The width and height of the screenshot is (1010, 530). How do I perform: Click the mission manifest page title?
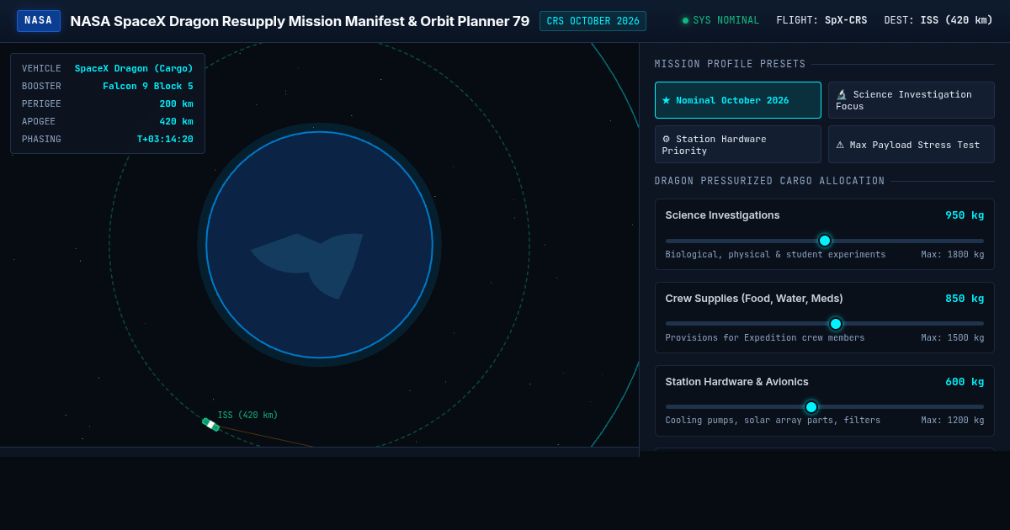300,21
